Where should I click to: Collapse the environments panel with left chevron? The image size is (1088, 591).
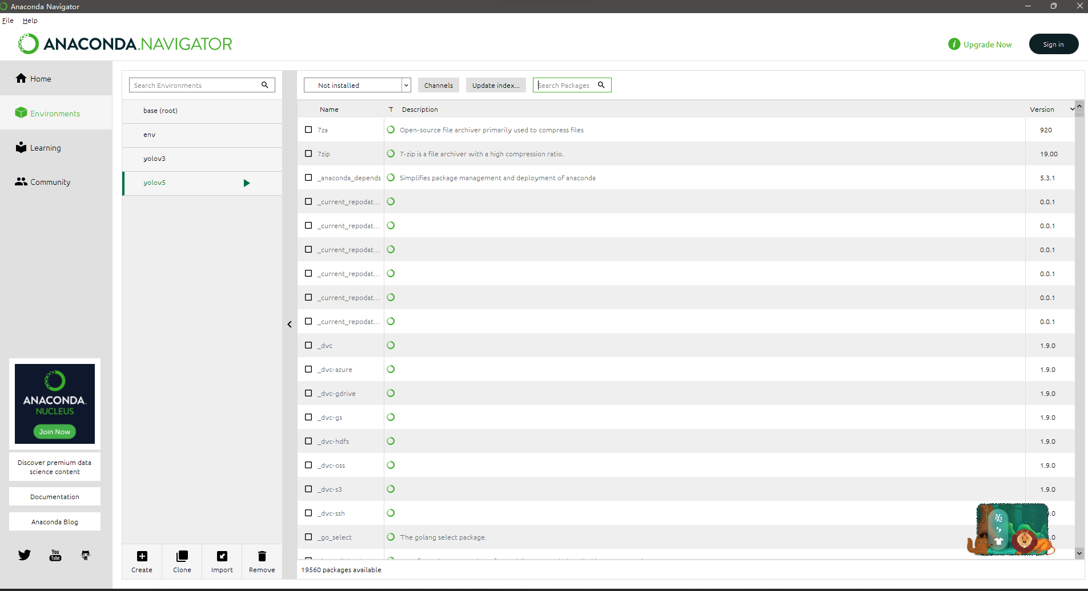(290, 325)
